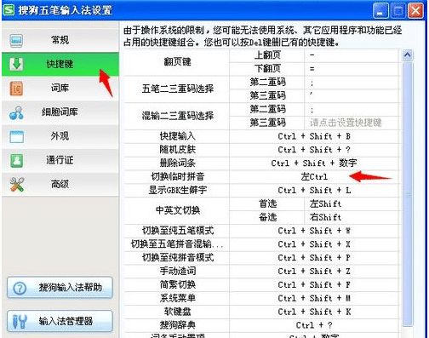Select the 外观 window icon

tap(16, 136)
